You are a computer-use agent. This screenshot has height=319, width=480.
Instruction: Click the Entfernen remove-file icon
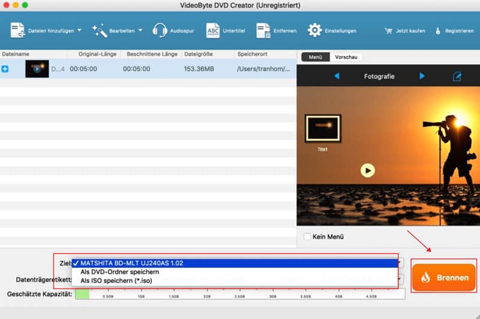pyautogui.click(x=263, y=31)
